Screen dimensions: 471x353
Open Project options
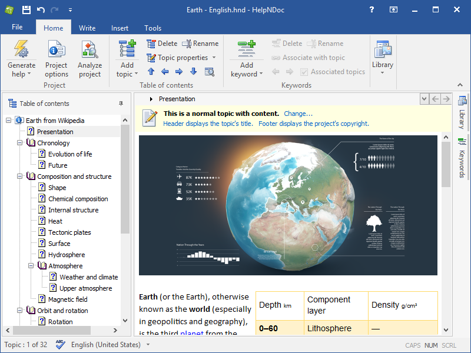click(x=56, y=49)
